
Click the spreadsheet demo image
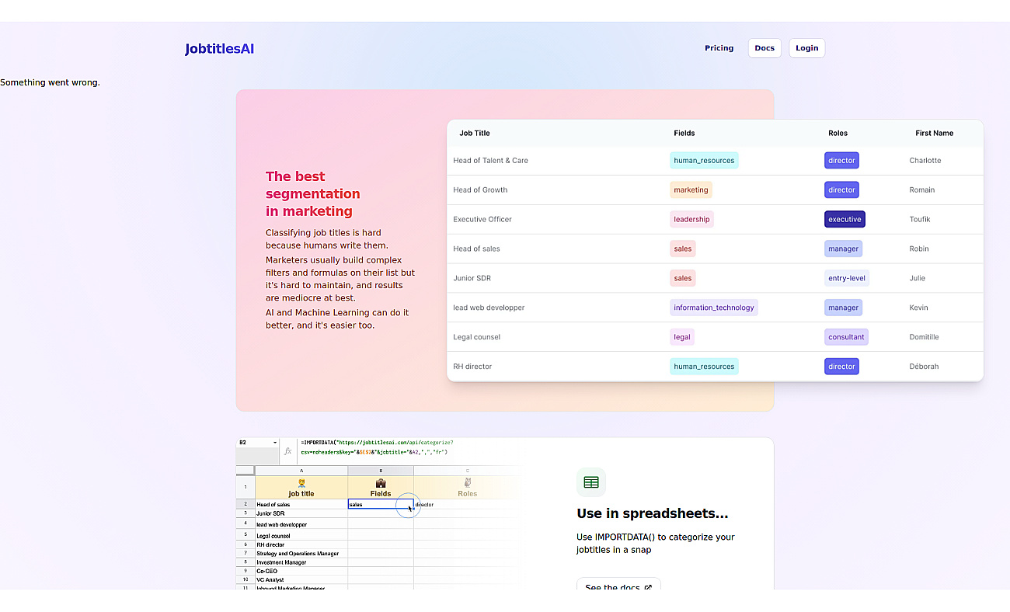tap(378, 513)
